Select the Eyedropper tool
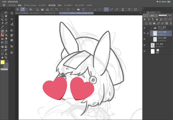 tap(2, 27)
